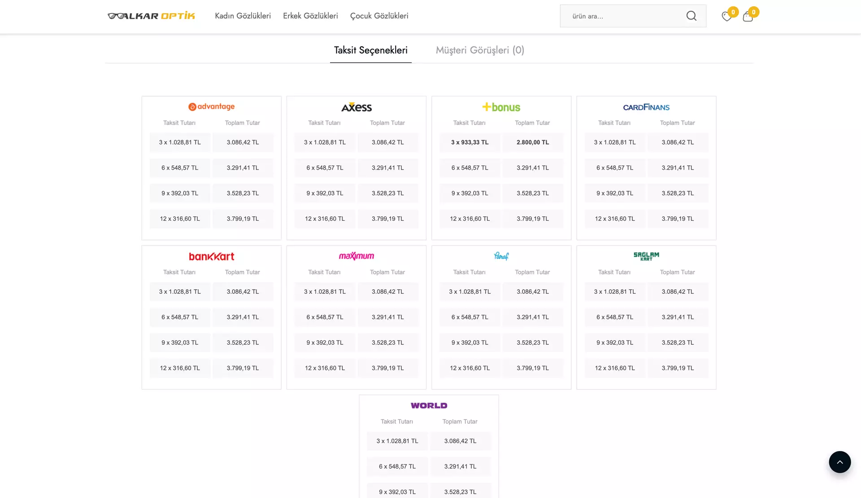Image resolution: width=861 pixels, height=498 pixels.
Task: Click Sağlam Kart total 3.291,41 TL
Action: pyautogui.click(x=678, y=317)
